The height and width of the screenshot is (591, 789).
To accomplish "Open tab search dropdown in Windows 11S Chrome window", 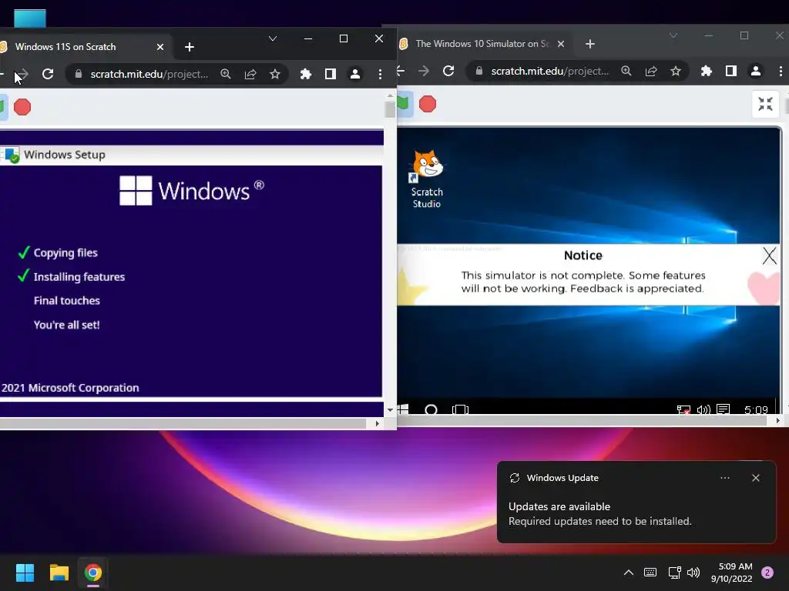I will [x=273, y=38].
